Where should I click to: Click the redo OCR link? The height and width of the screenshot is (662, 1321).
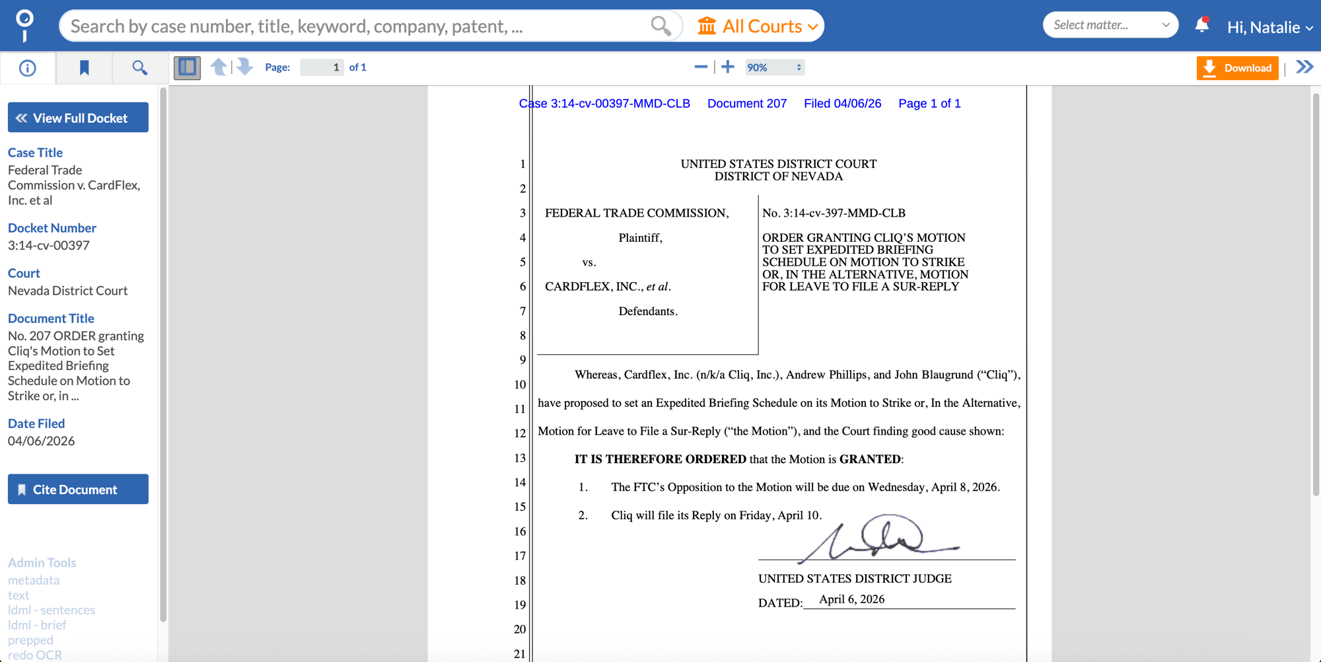click(35, 655)
